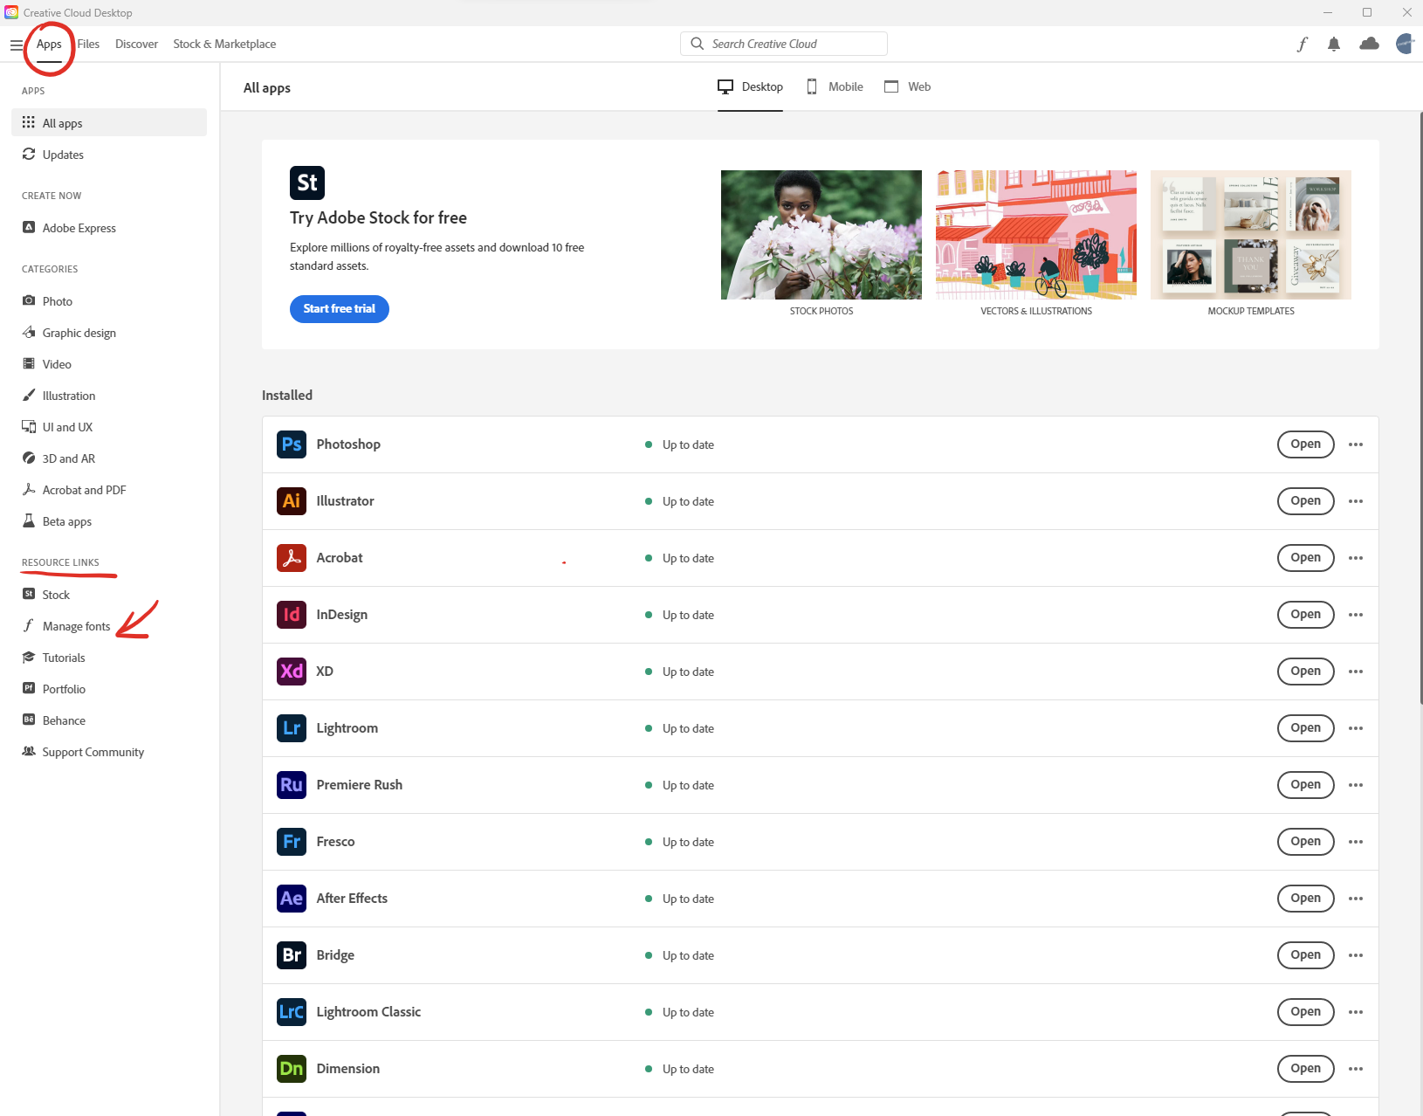The image size is (1423, 1116).
Task: Click the Lightroom app icon
Action: pos(292,728)
